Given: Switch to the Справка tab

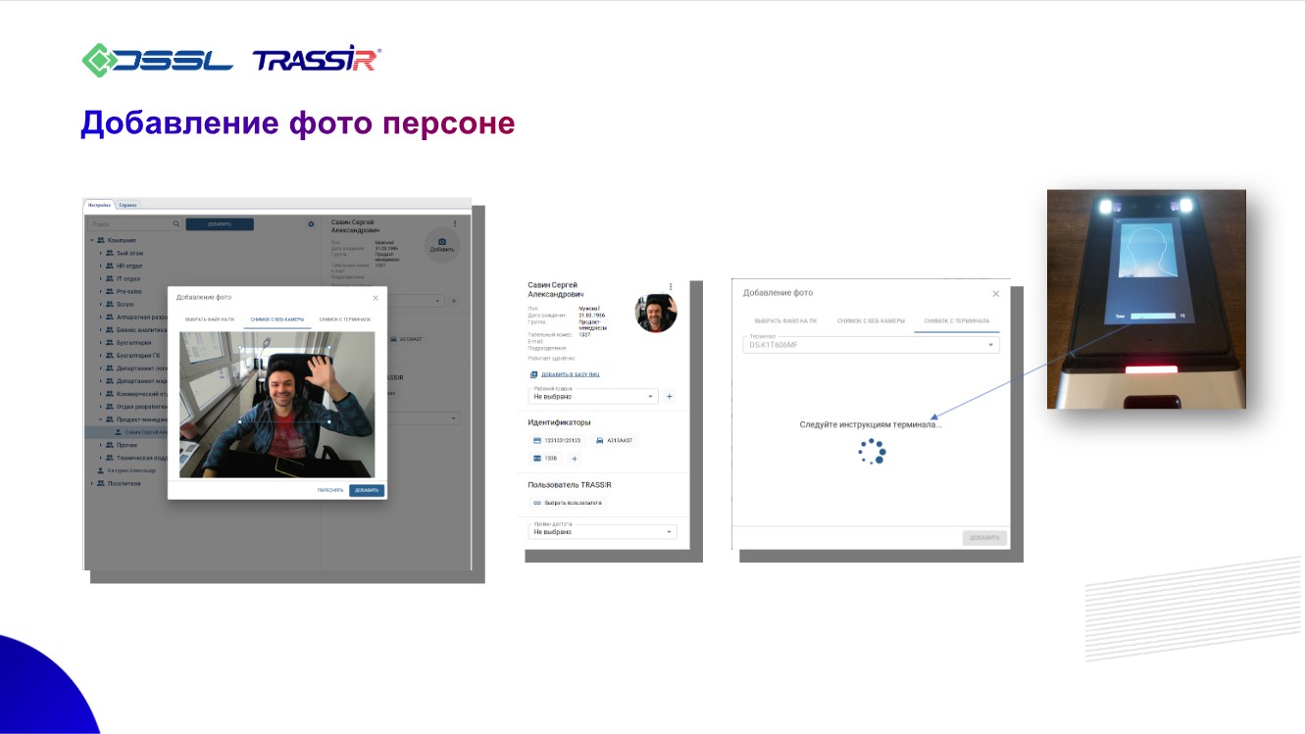Looking at the screenshot, I should (x=127, y=205).
